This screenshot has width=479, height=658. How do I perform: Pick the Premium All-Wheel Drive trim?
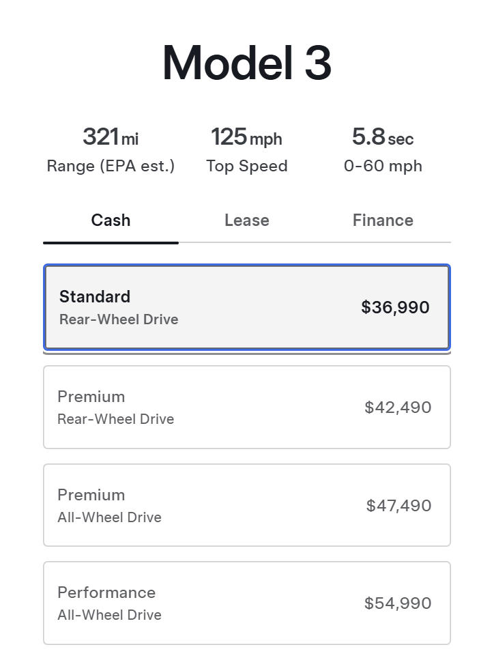(246, 505)
